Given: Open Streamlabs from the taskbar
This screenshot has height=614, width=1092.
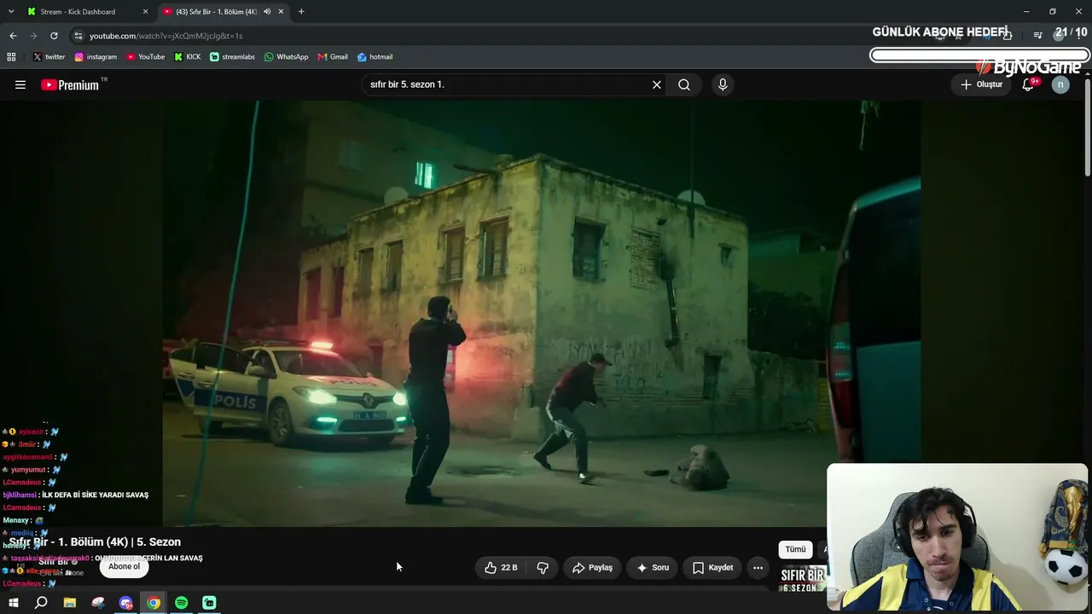Looking at the screenshot, I should [x=209, y=603].
